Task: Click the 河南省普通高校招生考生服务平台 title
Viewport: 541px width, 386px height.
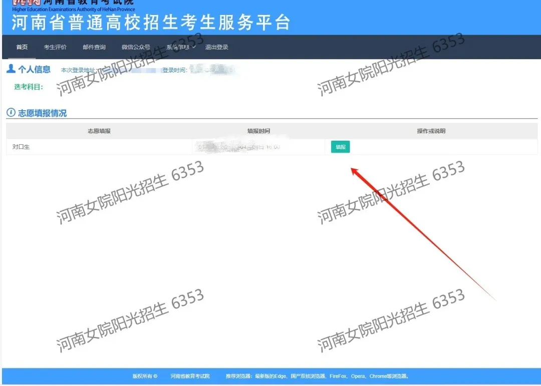Action: coord(151,23)
